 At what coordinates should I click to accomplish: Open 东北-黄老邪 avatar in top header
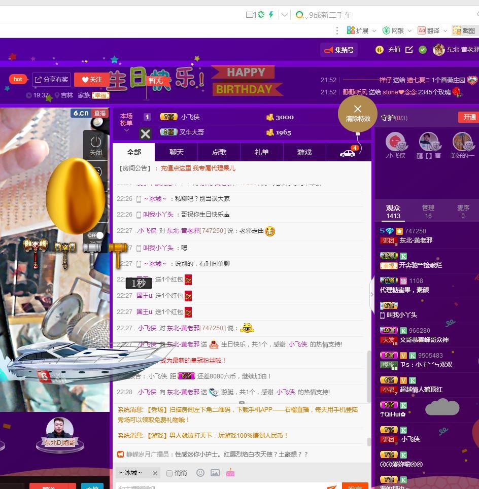click(439, 50)
